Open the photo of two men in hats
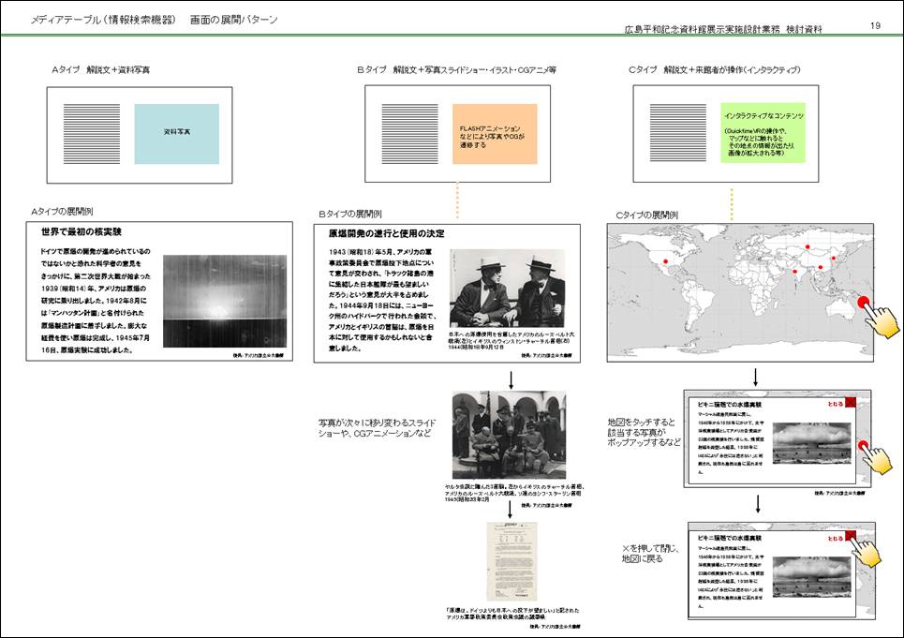The height and width of the screenshot is (638, 904). 508,289
